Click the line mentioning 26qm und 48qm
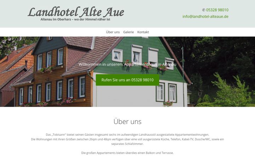This screenshot has width=255, height=159. pos(127,139)
